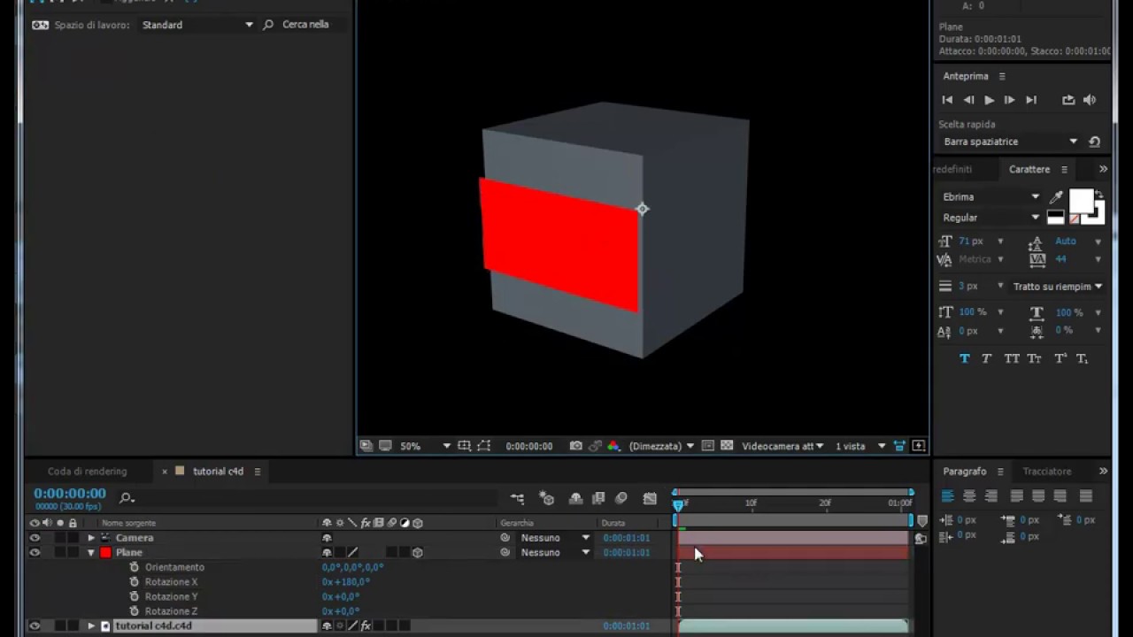Toggle the Draft 3D icon
Viewport: 1133px width, 637px height.
pos(547,499)
